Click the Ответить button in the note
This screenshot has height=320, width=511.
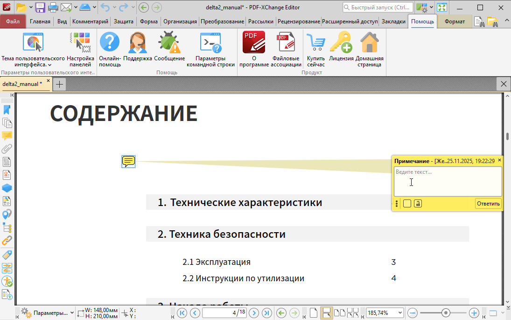(489, 203)
